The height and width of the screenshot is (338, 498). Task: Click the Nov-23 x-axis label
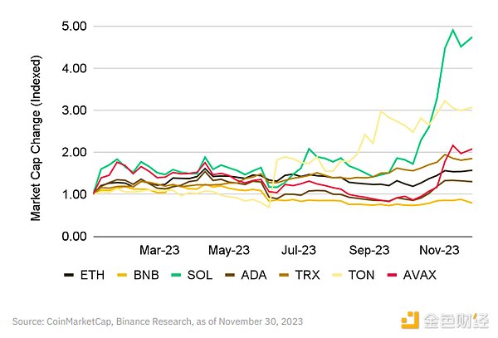[x=439, y=249]
